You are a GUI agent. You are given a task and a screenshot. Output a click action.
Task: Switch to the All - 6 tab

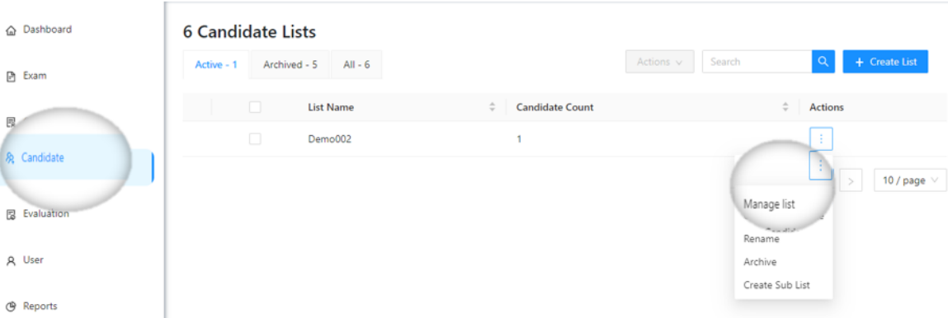(356, 64)
